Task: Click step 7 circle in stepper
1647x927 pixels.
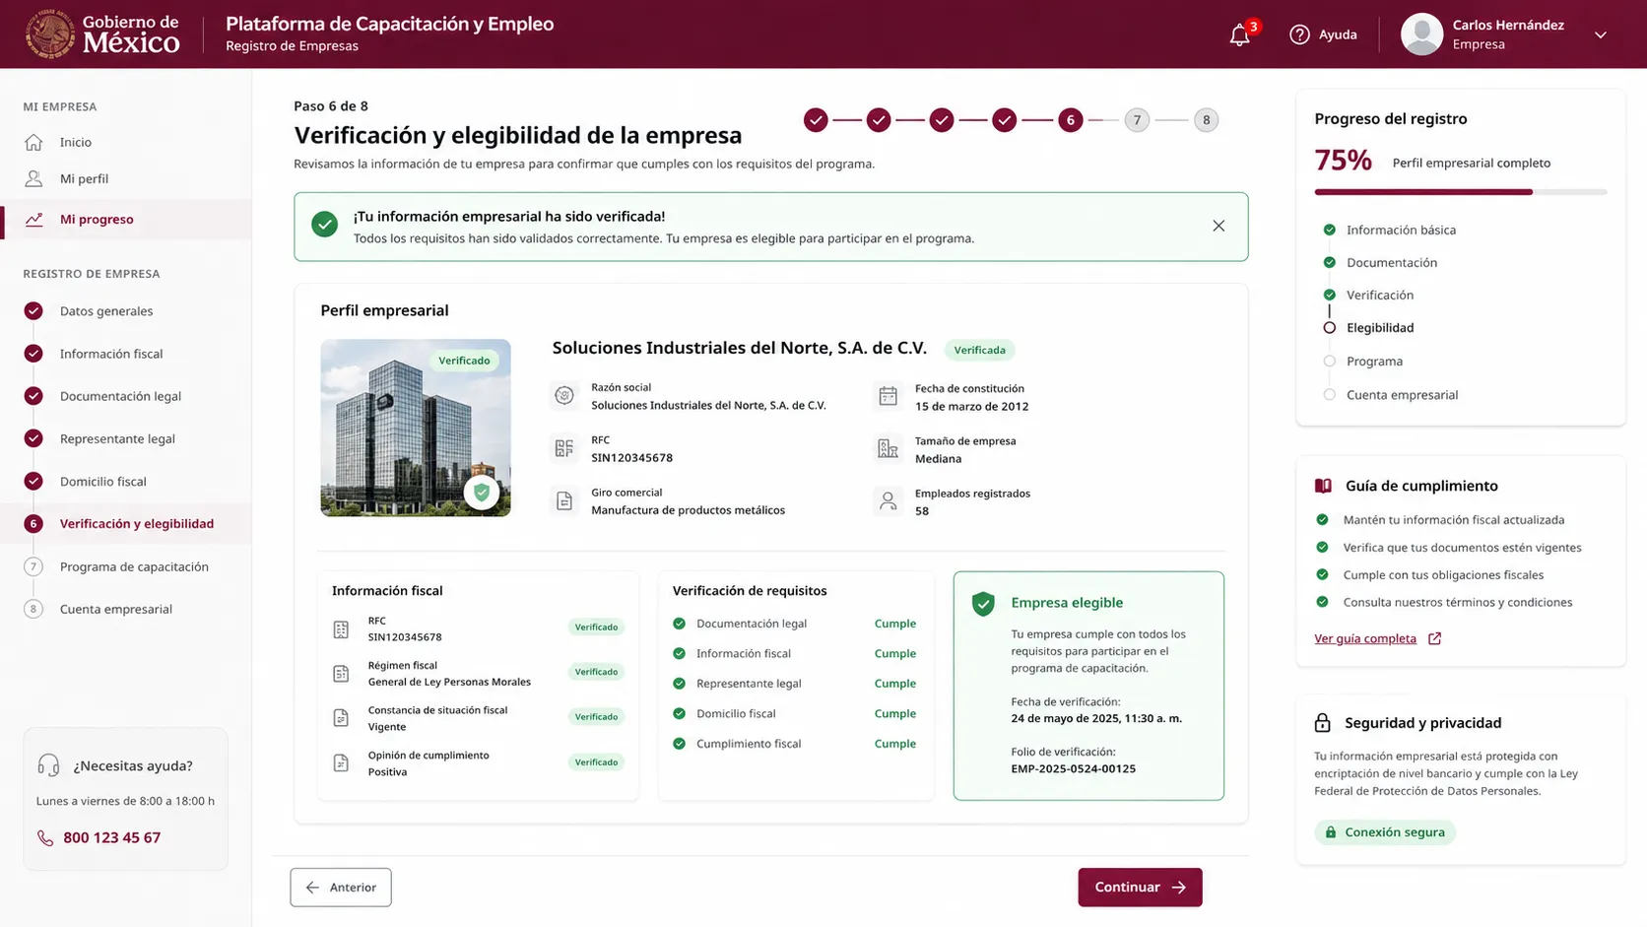Action: [x=1137, y=120]
